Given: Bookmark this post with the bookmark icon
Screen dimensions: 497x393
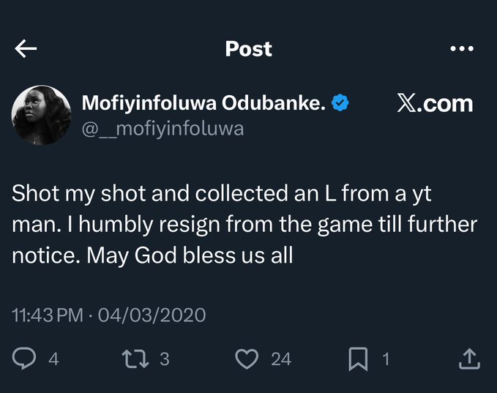Looking at the screenshot, I should (x=358, y=359).
